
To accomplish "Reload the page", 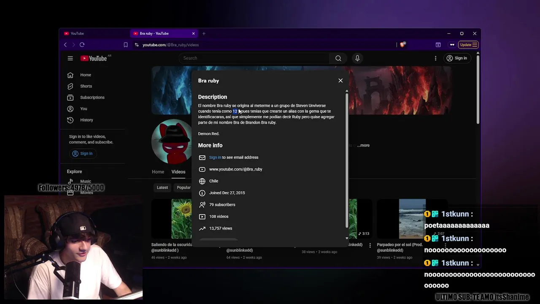I will click(82, 45).
